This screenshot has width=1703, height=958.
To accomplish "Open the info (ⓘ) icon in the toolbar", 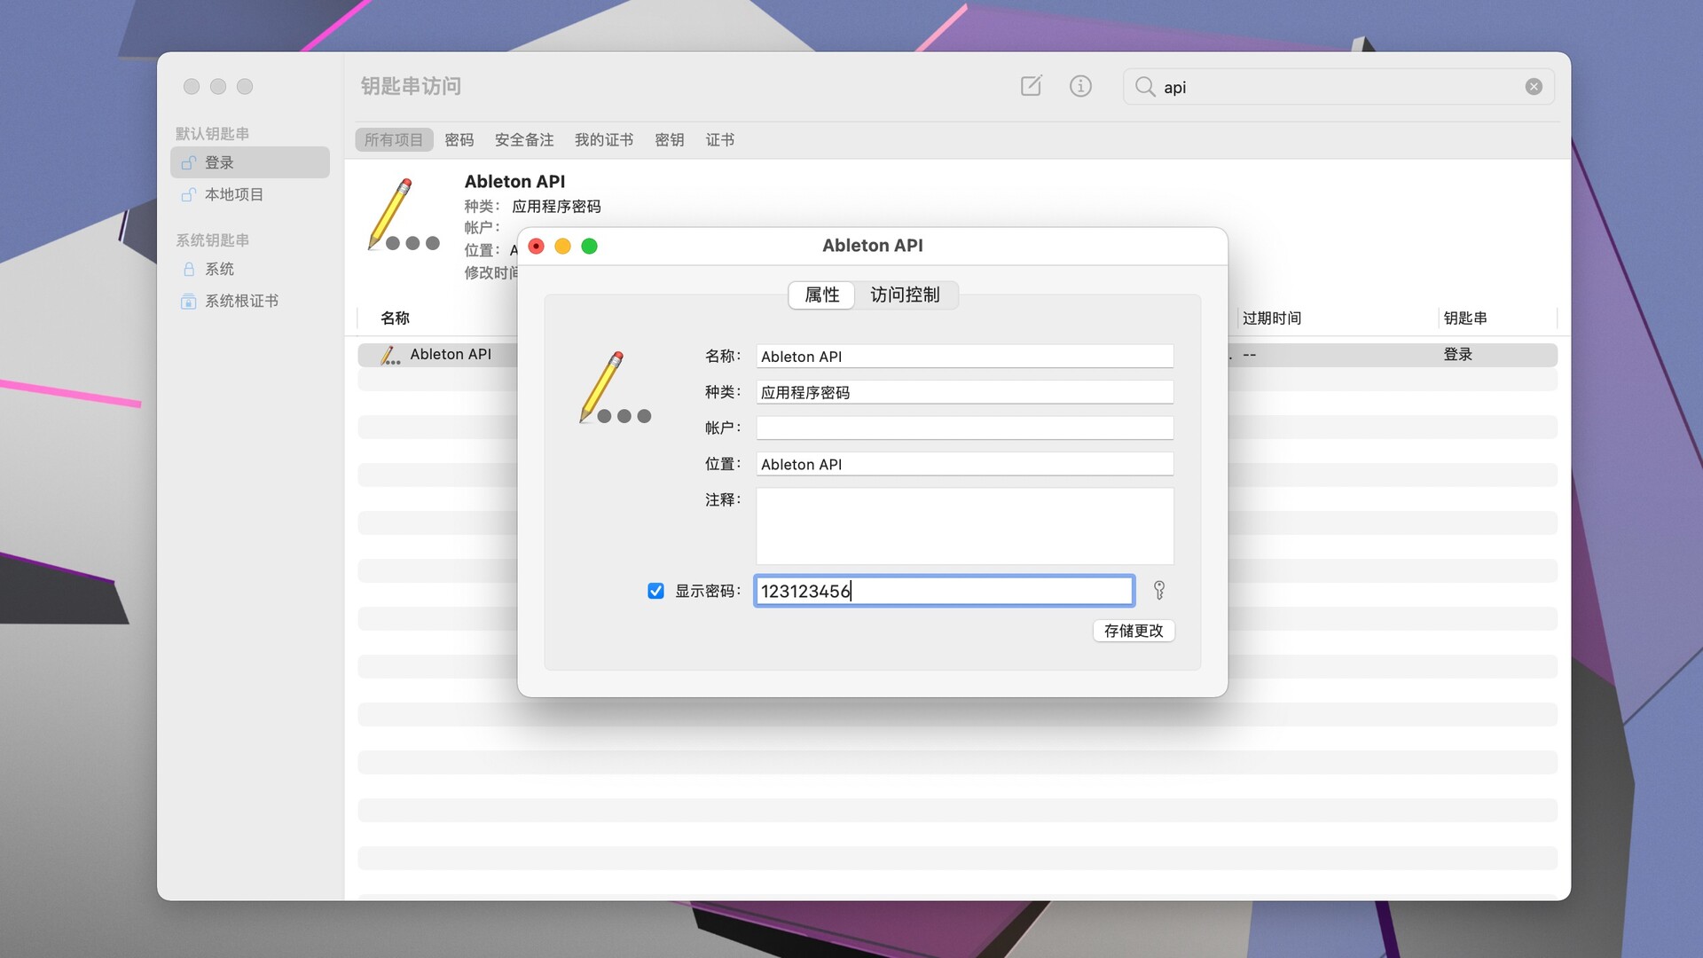I will 1080,86.
